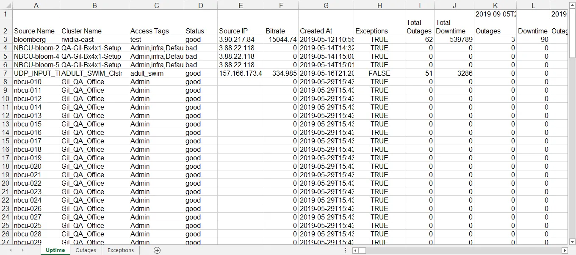Viewport: 576px width, 255px height.
Task: Select the 'nbcu-010' cell
Action: pos(36,82)
